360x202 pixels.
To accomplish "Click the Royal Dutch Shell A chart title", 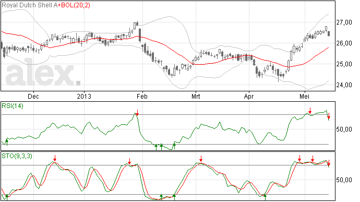I will [29, 5].
